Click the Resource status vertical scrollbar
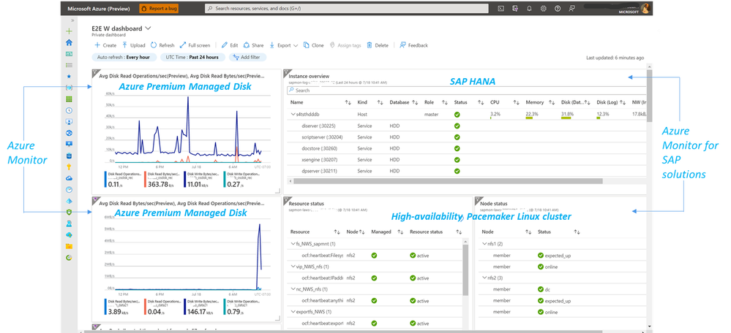Viewport: 731px width, 333px height. click(465, 269)
